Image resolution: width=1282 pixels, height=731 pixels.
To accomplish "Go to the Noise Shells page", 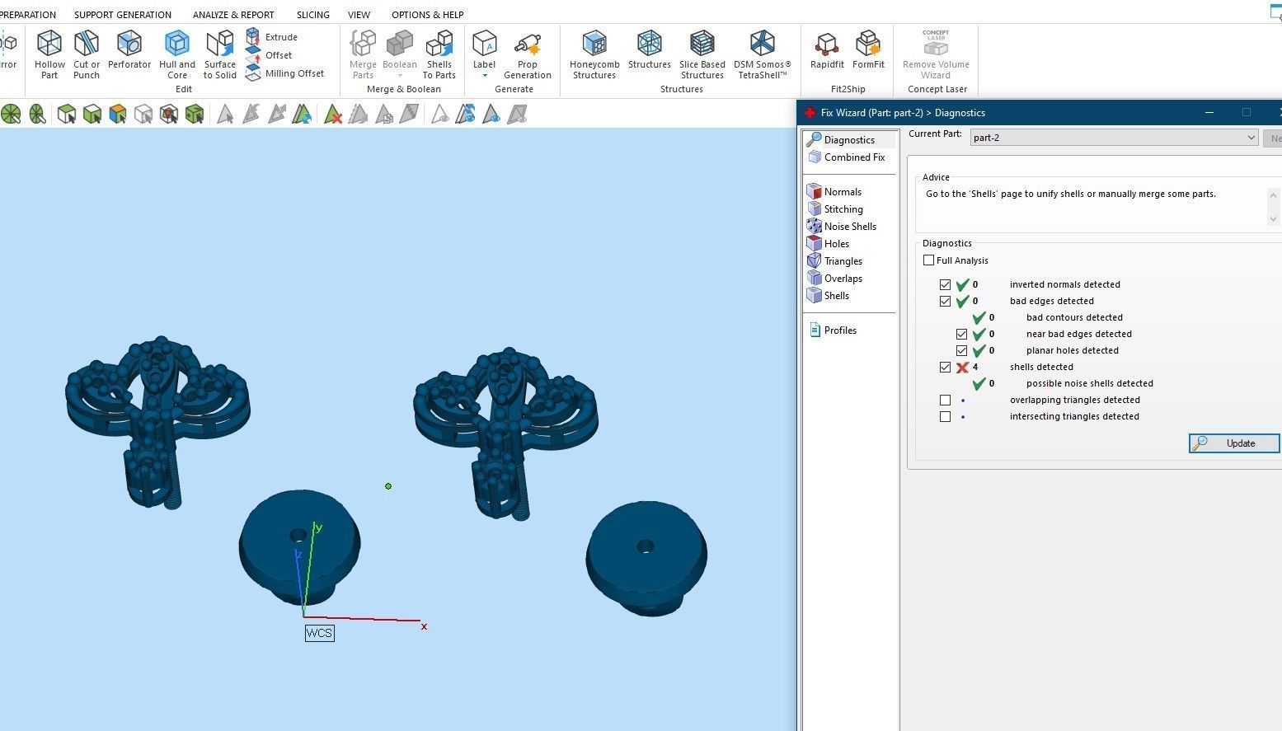I will tap(850, 227).
